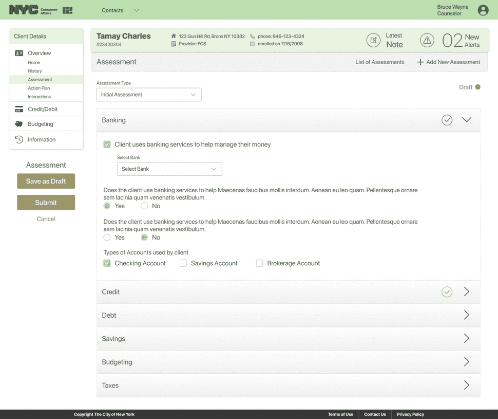This screenshot has height=419, width=498.
Task: Select No for the first banking question
Action: click(144, 206)
